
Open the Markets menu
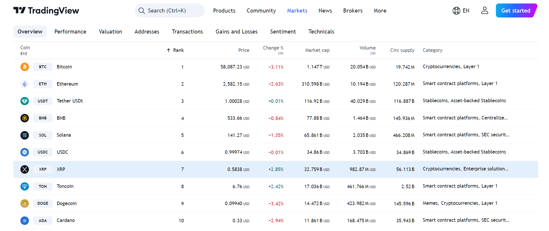coord(297,10)
